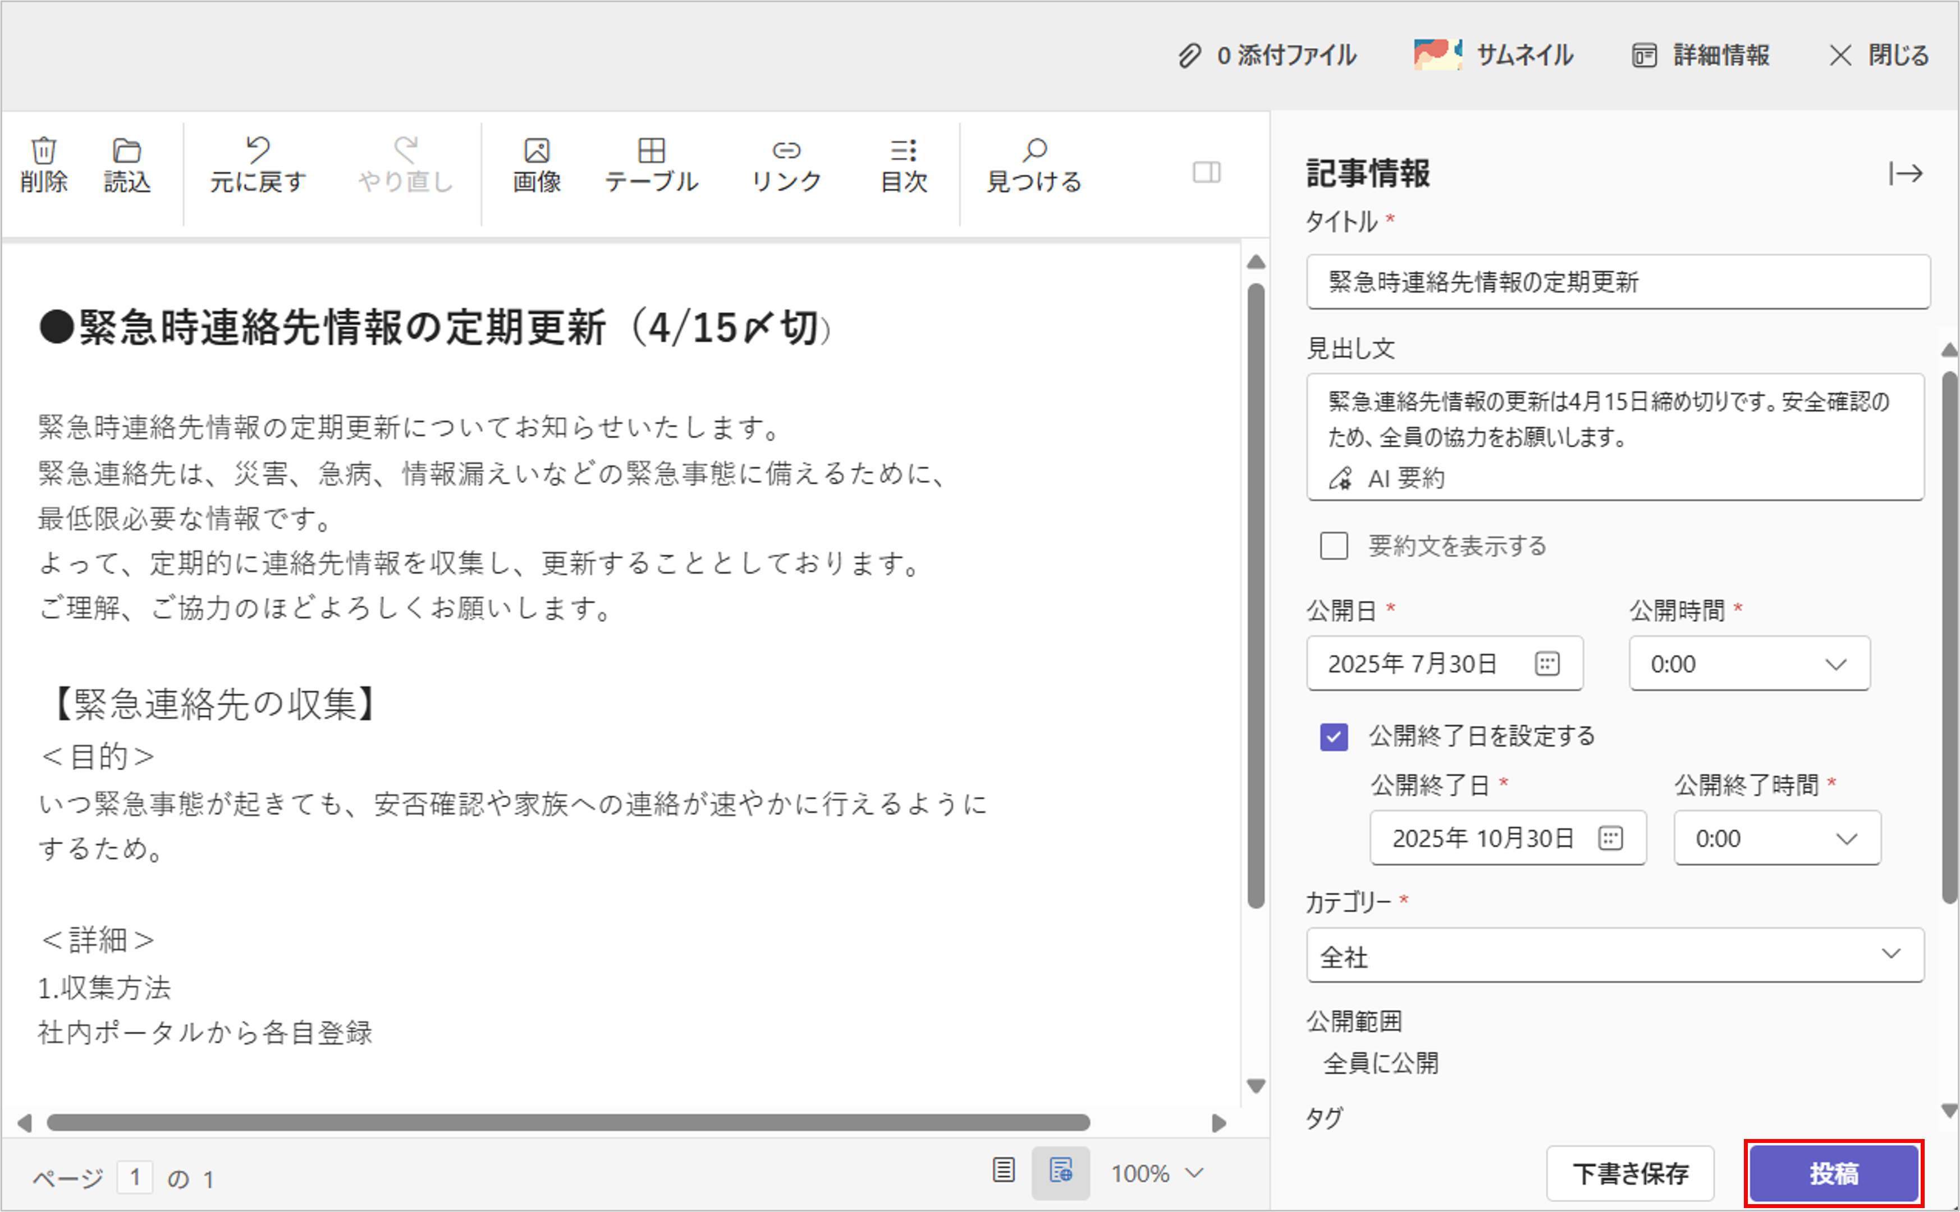Image resolution: width=1960 pixels, height=1212 pixels.
Task: Open search with 見つける icon
Action: pyautogui.click(x=1034, y=150)
